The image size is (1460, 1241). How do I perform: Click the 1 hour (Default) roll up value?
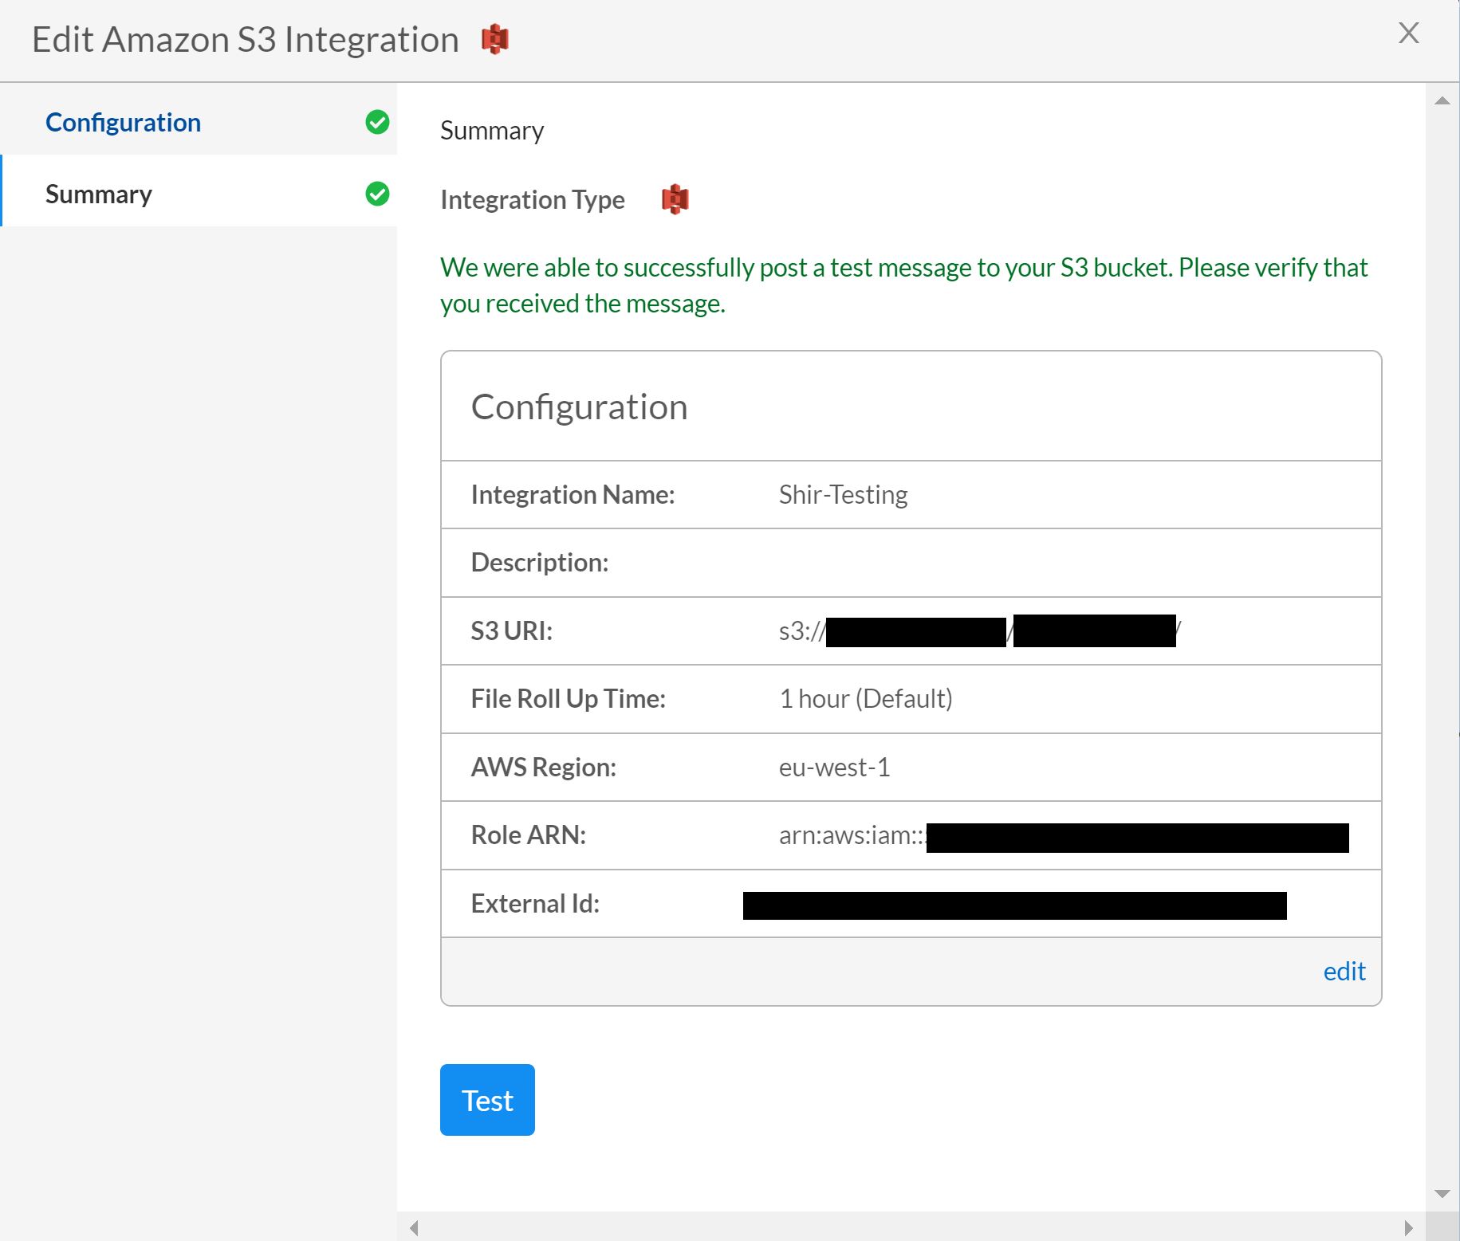click(x=865, y=699)
